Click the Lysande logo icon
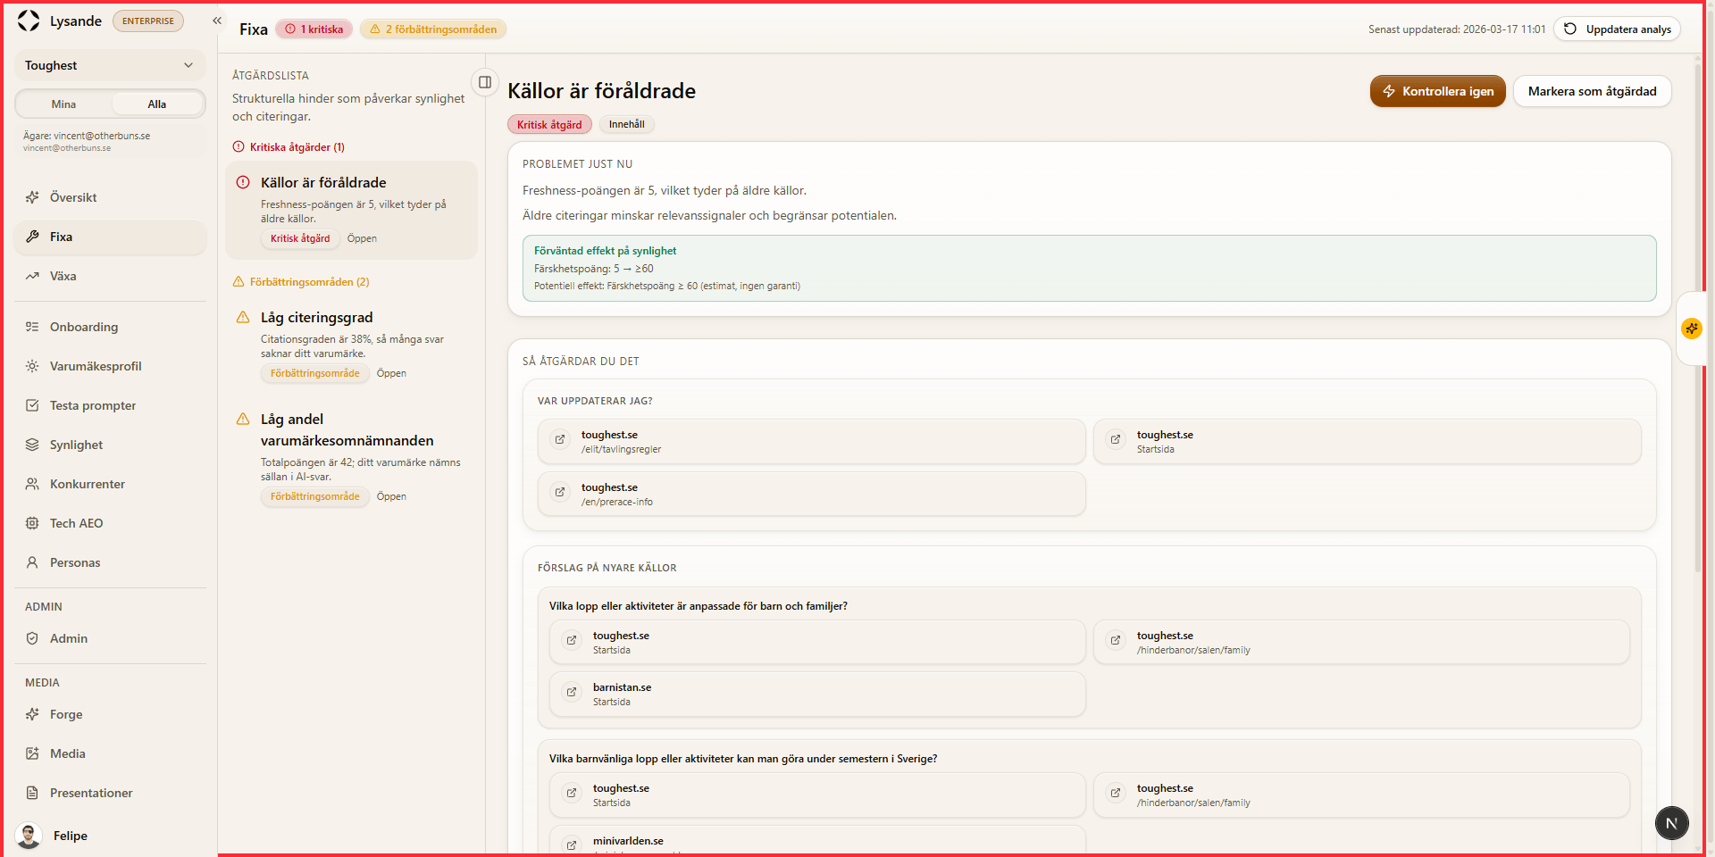This screenshot has width=1715, height=857. (29, 21)
